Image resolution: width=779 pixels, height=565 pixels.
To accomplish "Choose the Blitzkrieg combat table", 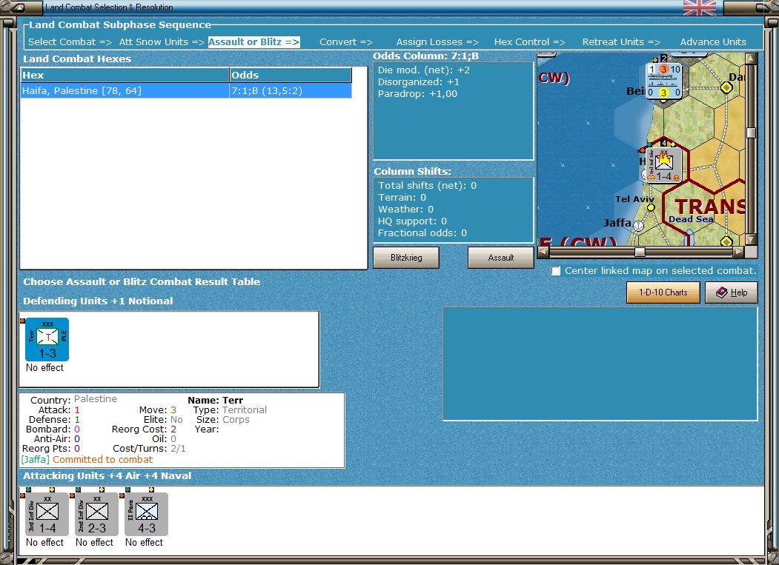I will point(406,258).
